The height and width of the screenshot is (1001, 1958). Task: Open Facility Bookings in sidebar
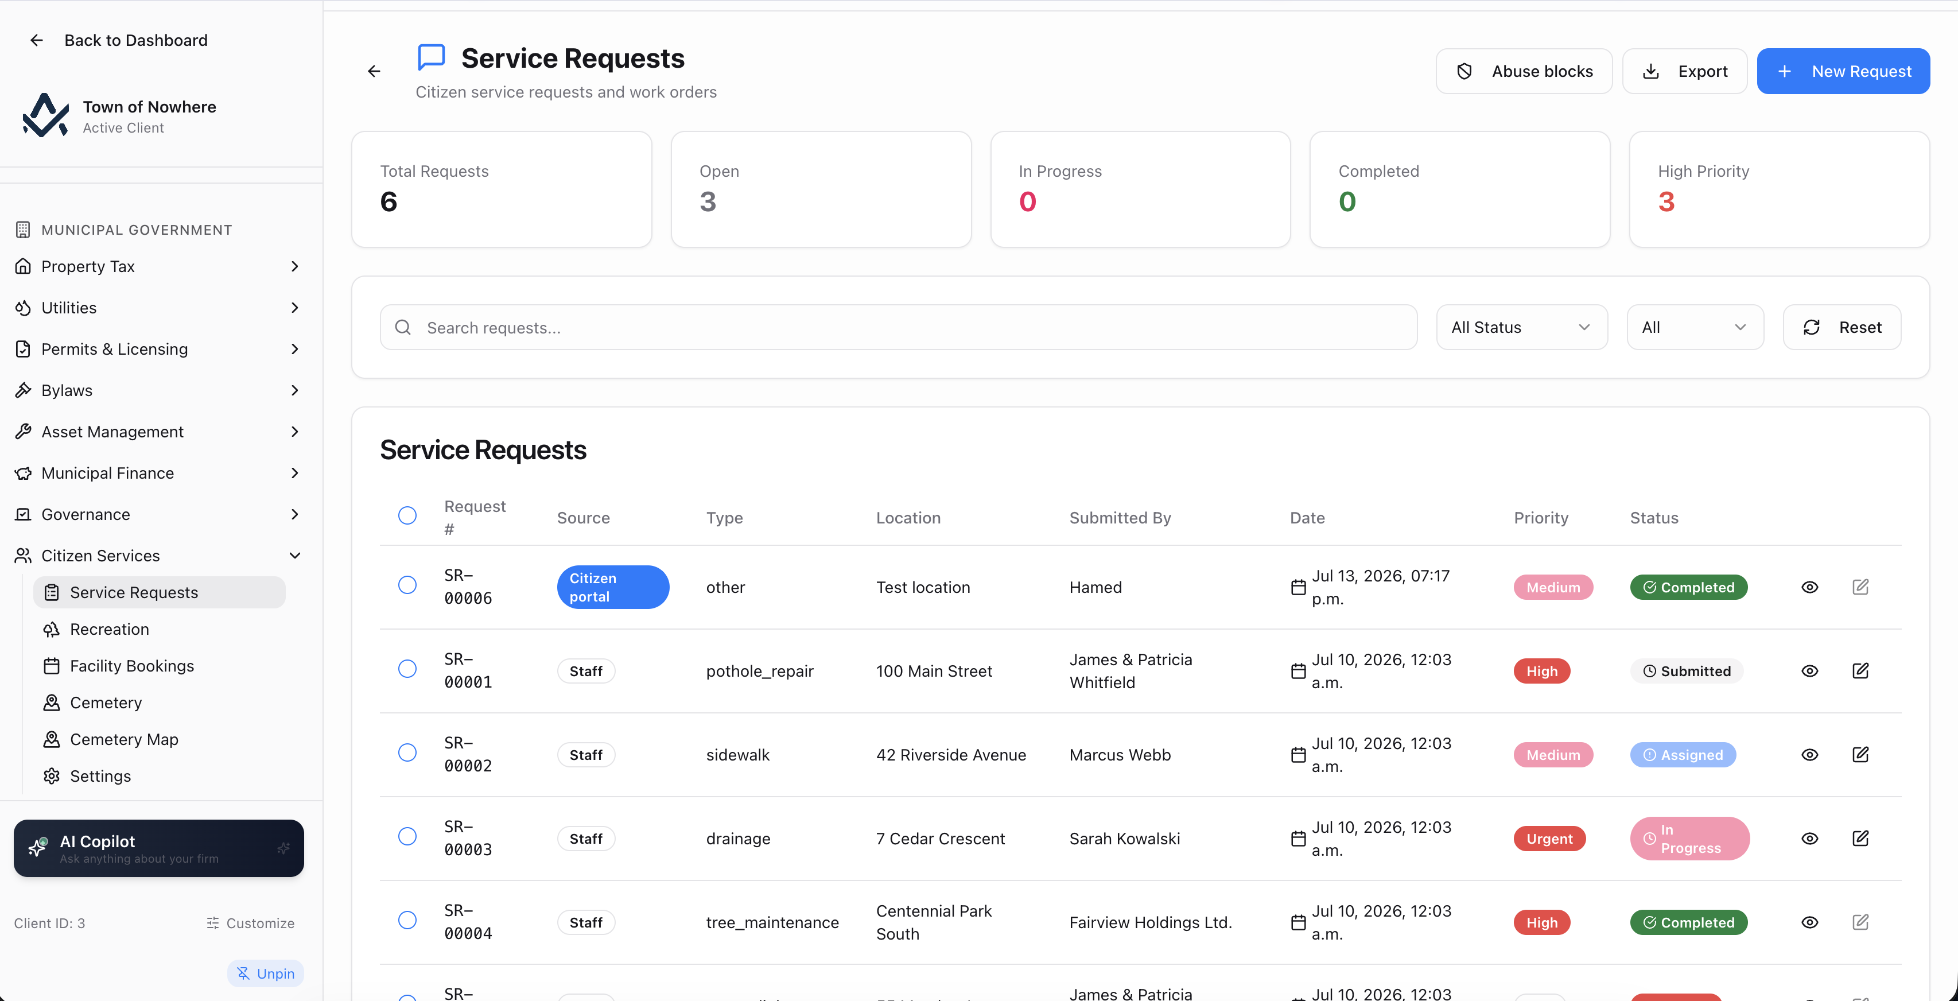[160, 666]
